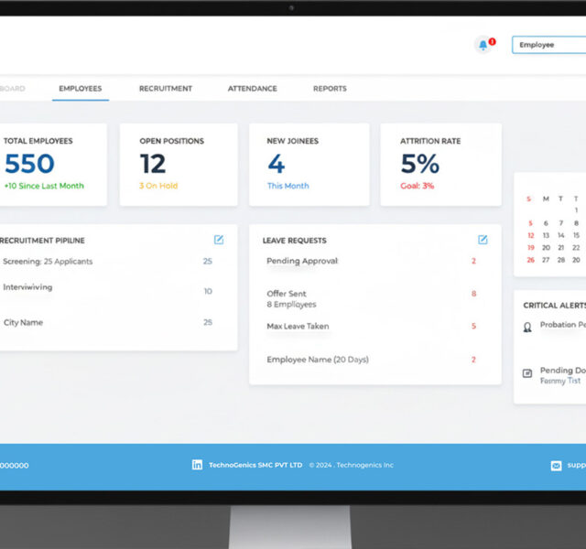The height and width of the screenshot is (549, 586).
Task: Select date 19 in the calendar
Action: click(530, 247)
